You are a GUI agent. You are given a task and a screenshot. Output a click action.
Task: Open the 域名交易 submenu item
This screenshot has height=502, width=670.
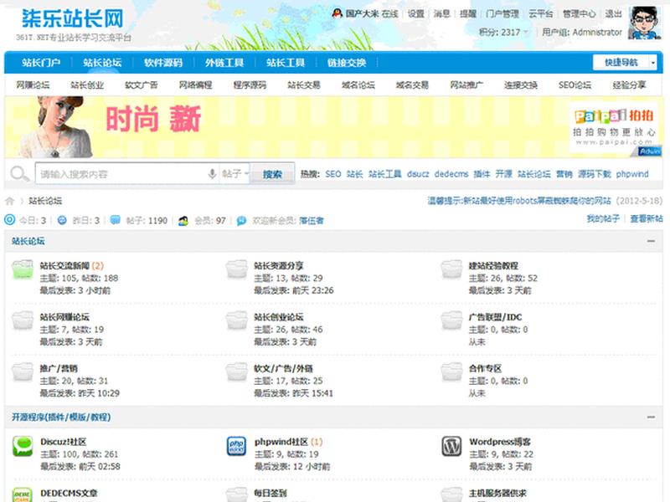(412, 85)
